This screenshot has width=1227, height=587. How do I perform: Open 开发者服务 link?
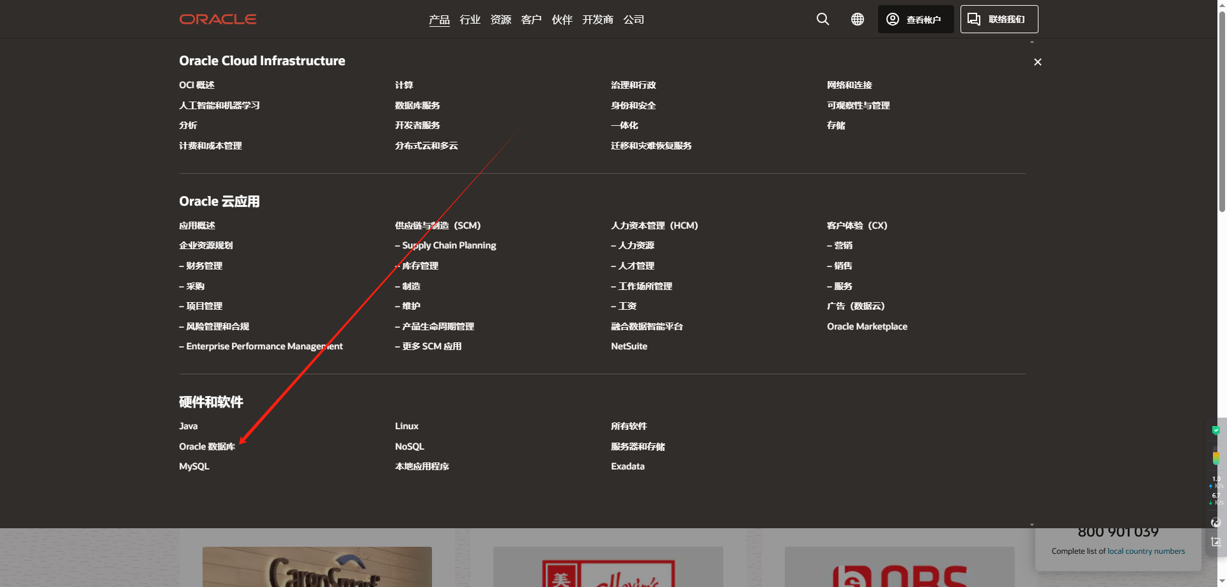click(417, 125)
